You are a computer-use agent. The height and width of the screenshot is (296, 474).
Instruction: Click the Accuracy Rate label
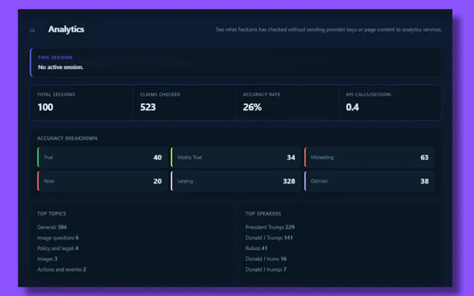(261, 95)
